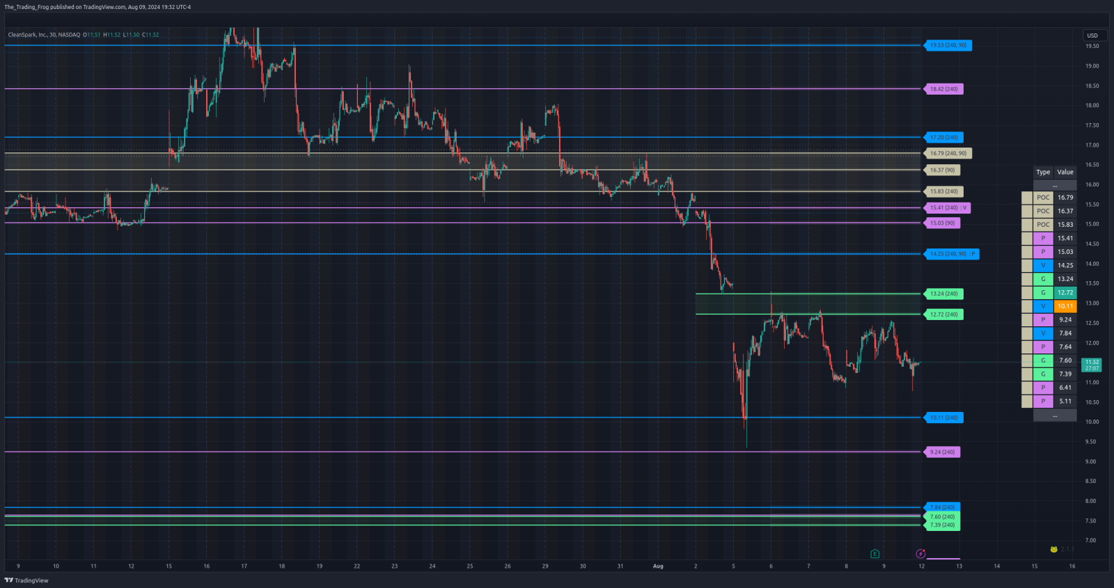The height and width of the screenshot is (588, 1114).
Task: Click table value cell 7.60
Action: pyautogui.click(x=1065, y=360)
